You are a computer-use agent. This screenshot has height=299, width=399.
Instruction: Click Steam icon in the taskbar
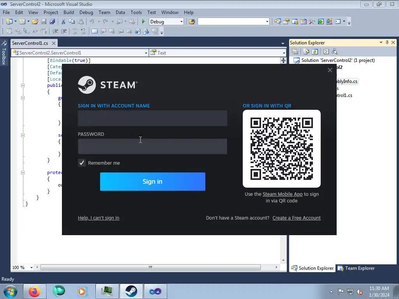(131, 291)
